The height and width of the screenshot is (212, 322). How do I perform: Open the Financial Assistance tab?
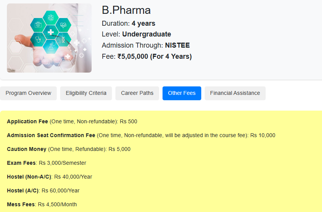tap(235, 93)
